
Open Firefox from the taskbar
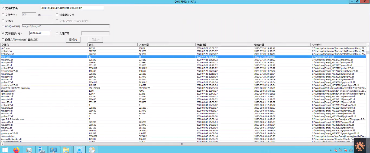coord(17,149)
